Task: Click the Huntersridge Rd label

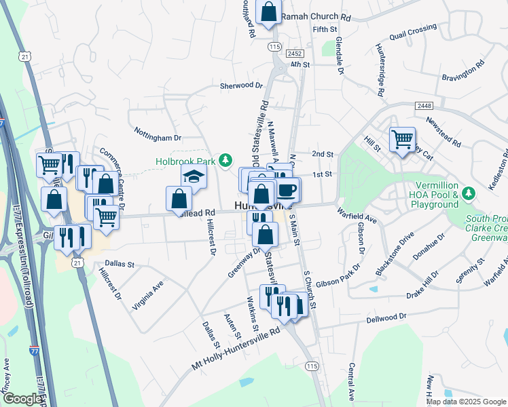Action: point(380,70)
